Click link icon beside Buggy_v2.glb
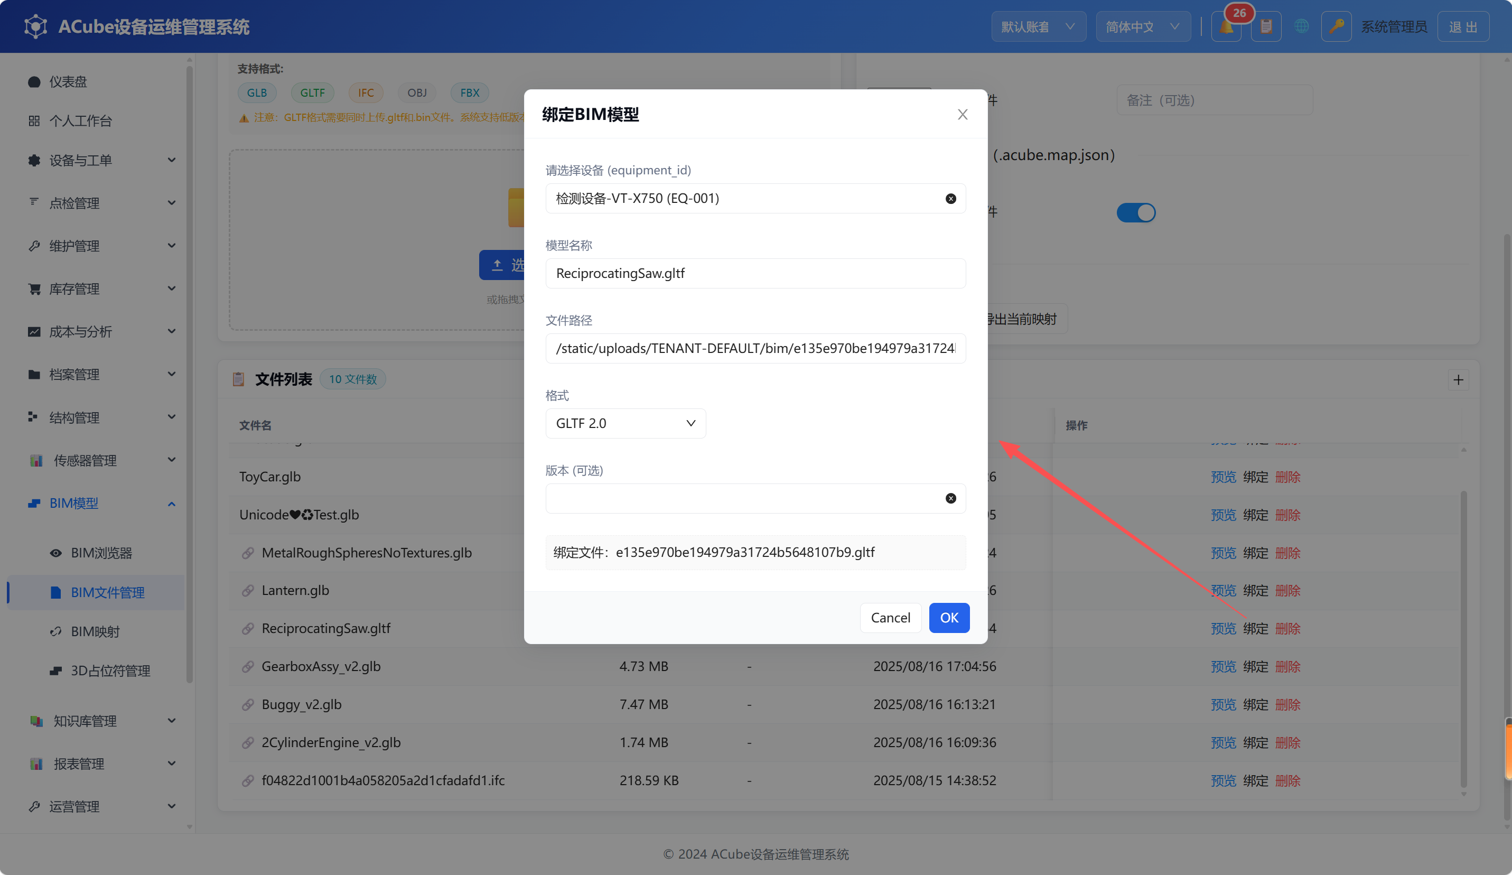1512x875 pixels. (x=247, y=705)
